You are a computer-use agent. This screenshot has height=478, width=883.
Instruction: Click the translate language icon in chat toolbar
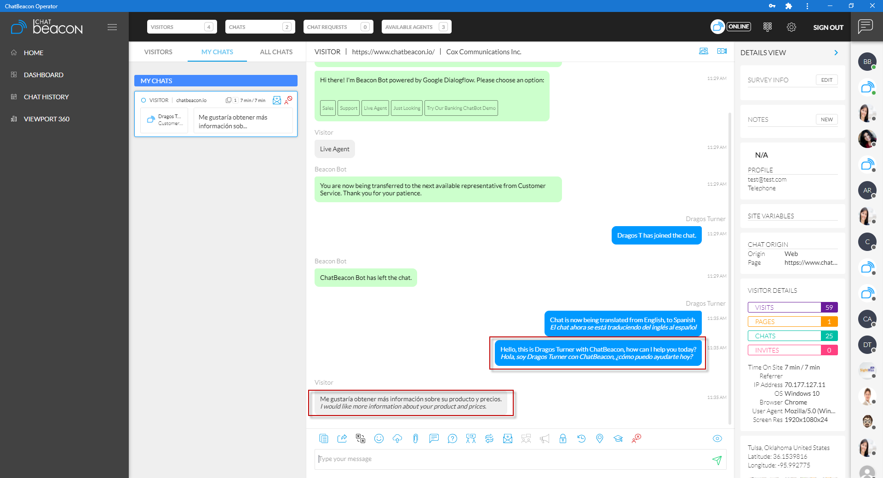(x=361, y=438)
